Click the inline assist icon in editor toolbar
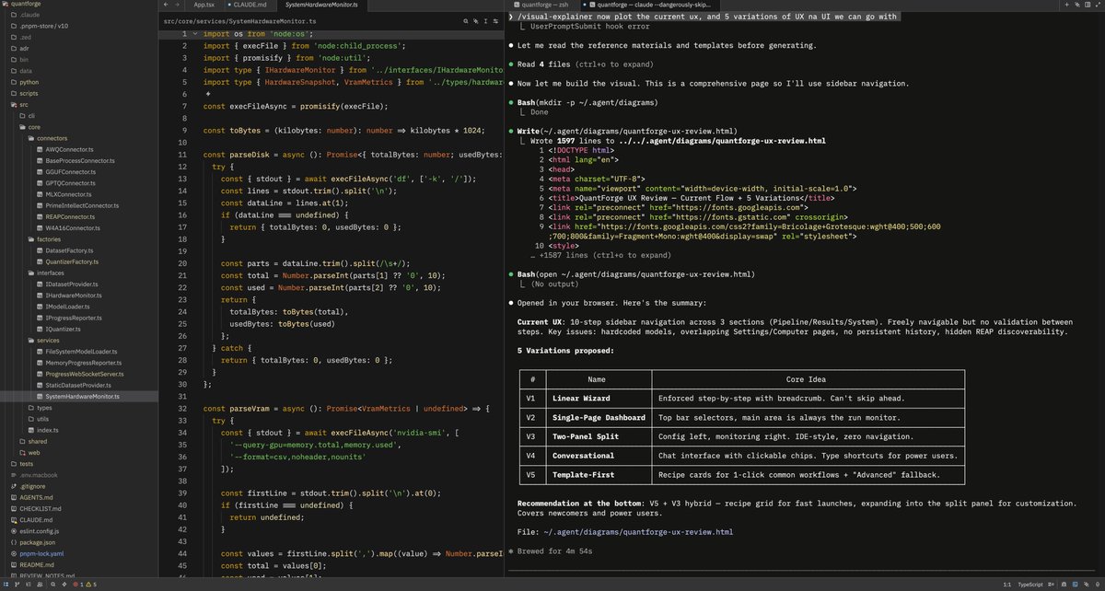The height and width of the screenshot is (591, 1105). tap(476, 21)
